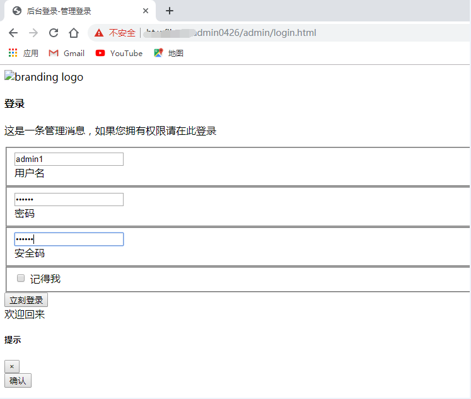Click the 登录 heading text
The height and width of the screenshot is (399, 471).
click(x=15, y=103)
